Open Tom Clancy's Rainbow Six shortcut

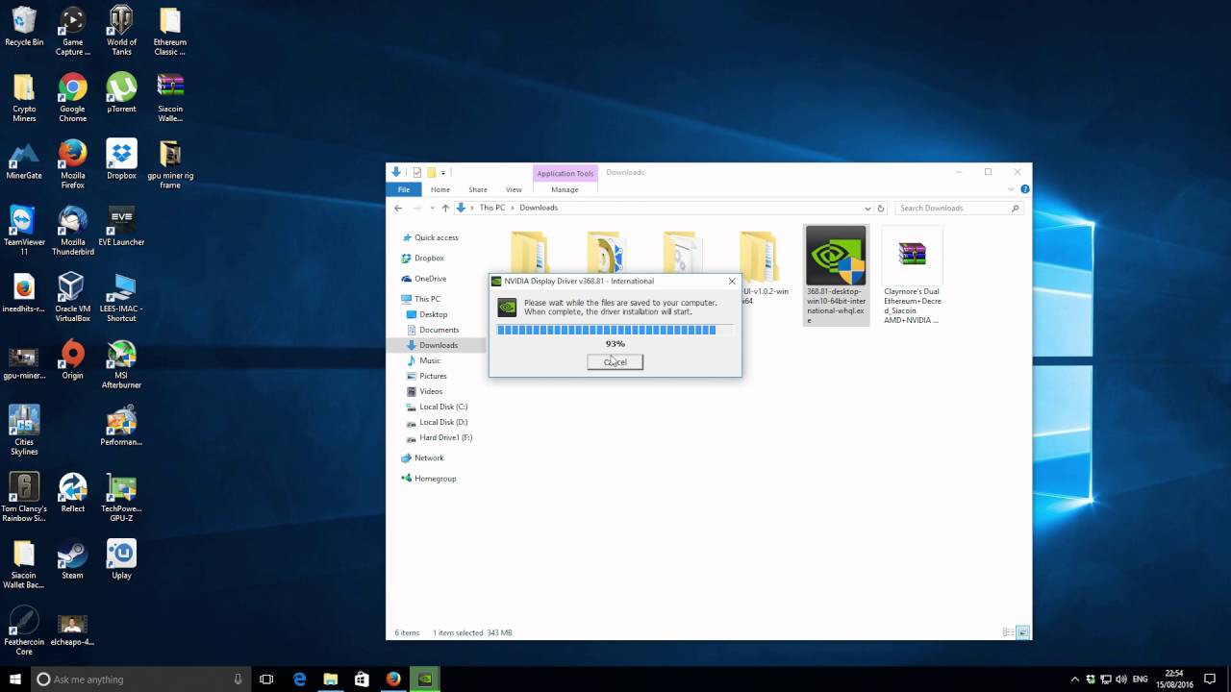24,496
